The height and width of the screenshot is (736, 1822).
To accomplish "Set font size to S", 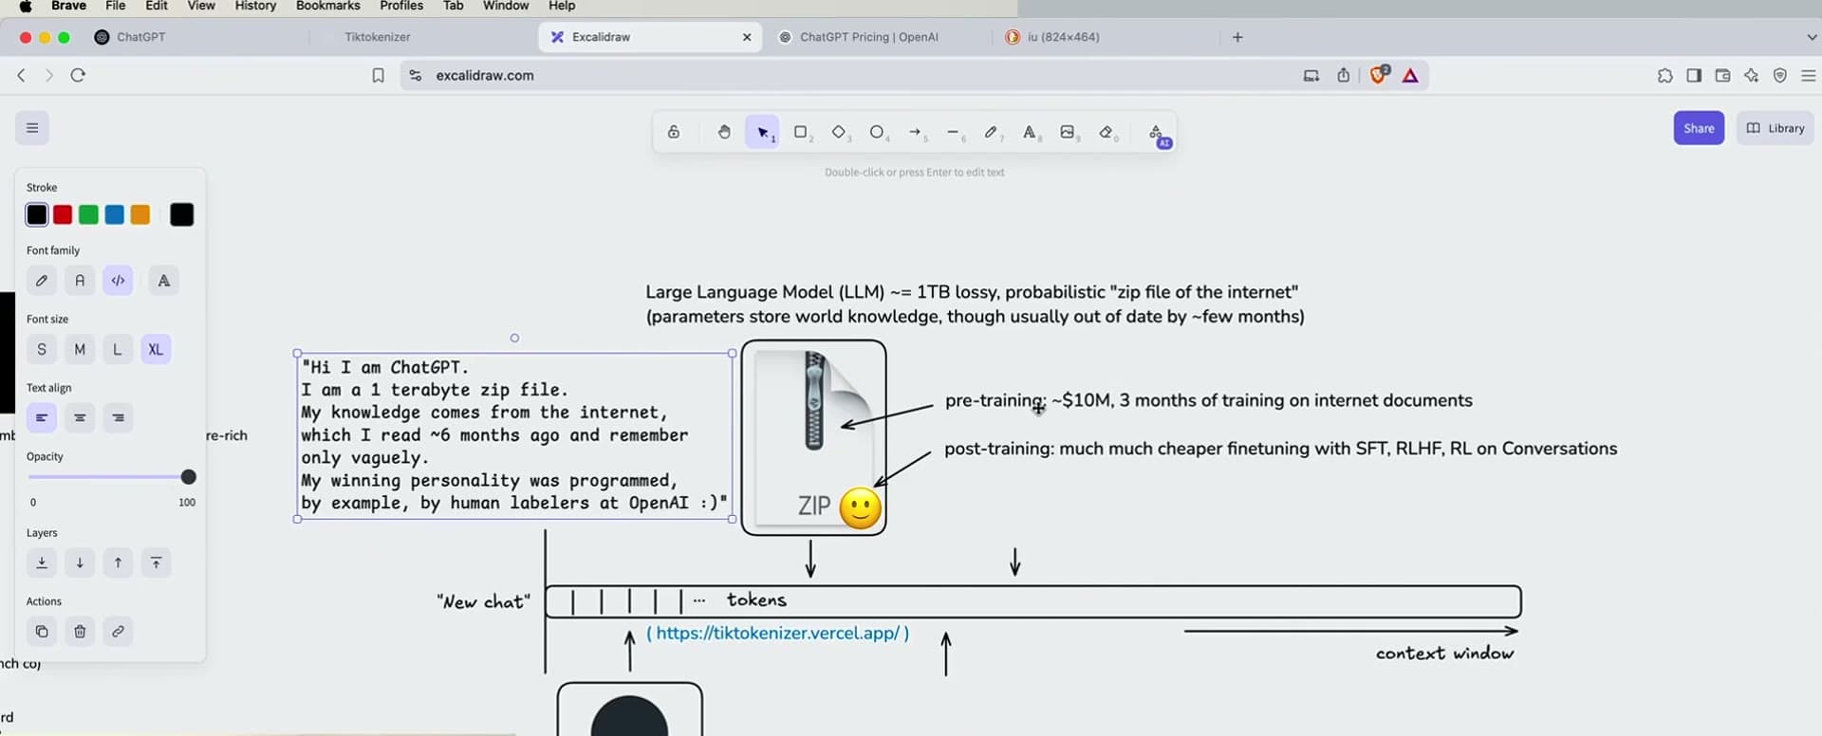I will click(42, 349).
